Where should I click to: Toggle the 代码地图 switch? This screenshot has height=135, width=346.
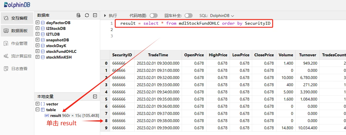click(153, 16)
